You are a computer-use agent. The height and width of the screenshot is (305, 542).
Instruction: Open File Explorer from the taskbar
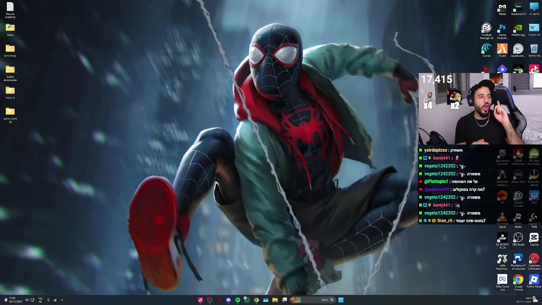(x=275, y=300)
